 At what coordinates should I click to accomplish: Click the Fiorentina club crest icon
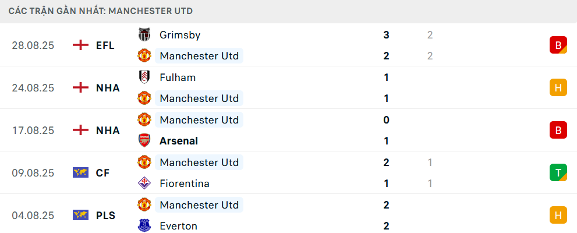pyautogui.click(x=144, y=183)
